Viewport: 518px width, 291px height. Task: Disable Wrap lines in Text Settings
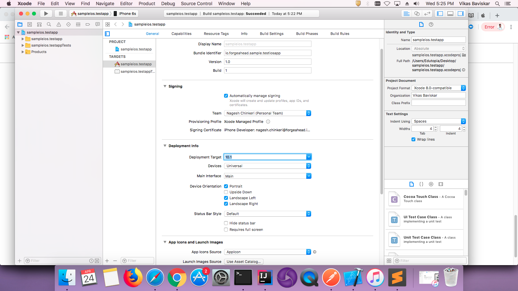[413, 139]
